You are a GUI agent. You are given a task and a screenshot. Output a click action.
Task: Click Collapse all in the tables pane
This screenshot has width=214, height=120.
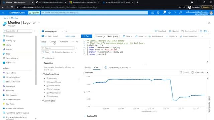[x=48, y=58]
